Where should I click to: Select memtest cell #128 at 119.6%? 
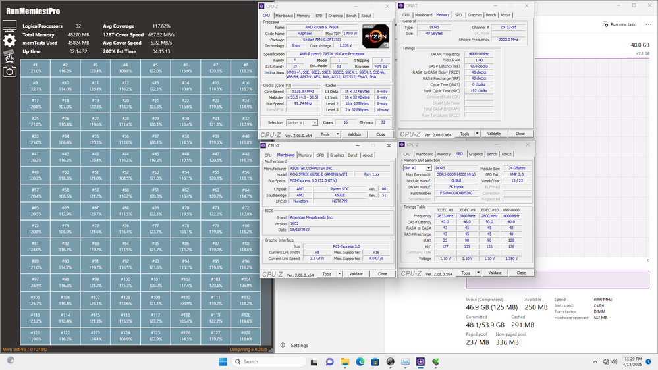[x=246, y=336]
